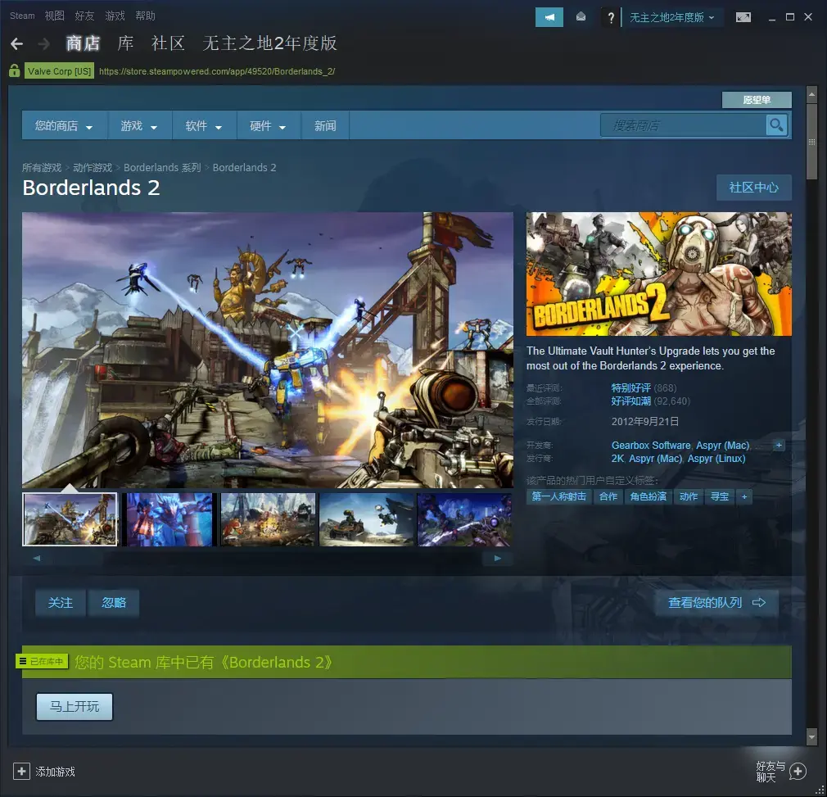Select the 动作 tag
The image size is (827, 797).
click(689, 496)
